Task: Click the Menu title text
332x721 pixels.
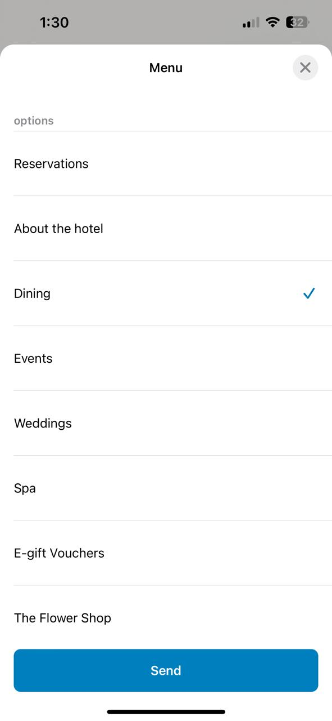Action: coord(166,68)
